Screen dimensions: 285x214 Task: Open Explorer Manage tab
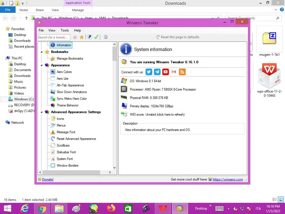78,10
